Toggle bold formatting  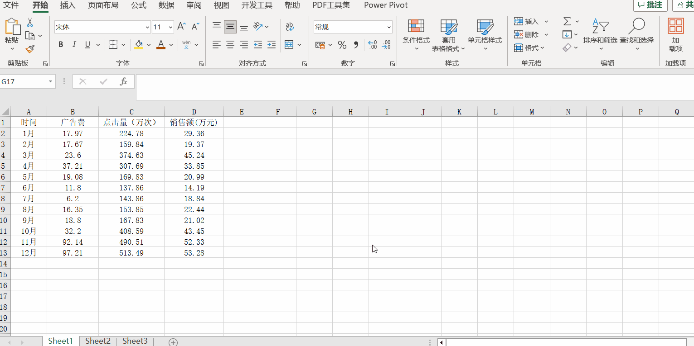[61, 45]
